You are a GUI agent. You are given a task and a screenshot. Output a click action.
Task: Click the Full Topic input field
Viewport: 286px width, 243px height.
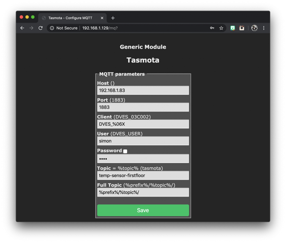click(x=143, y=192)
